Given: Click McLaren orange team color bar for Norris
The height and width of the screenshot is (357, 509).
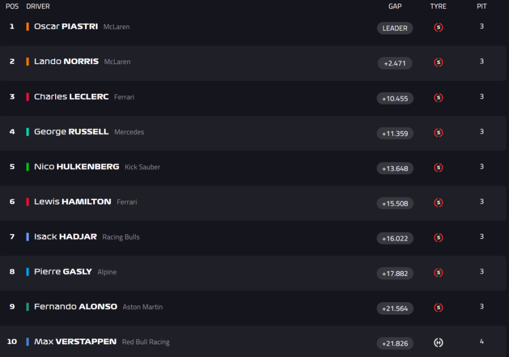Looking at the screenshot, I should pos(28,61).
